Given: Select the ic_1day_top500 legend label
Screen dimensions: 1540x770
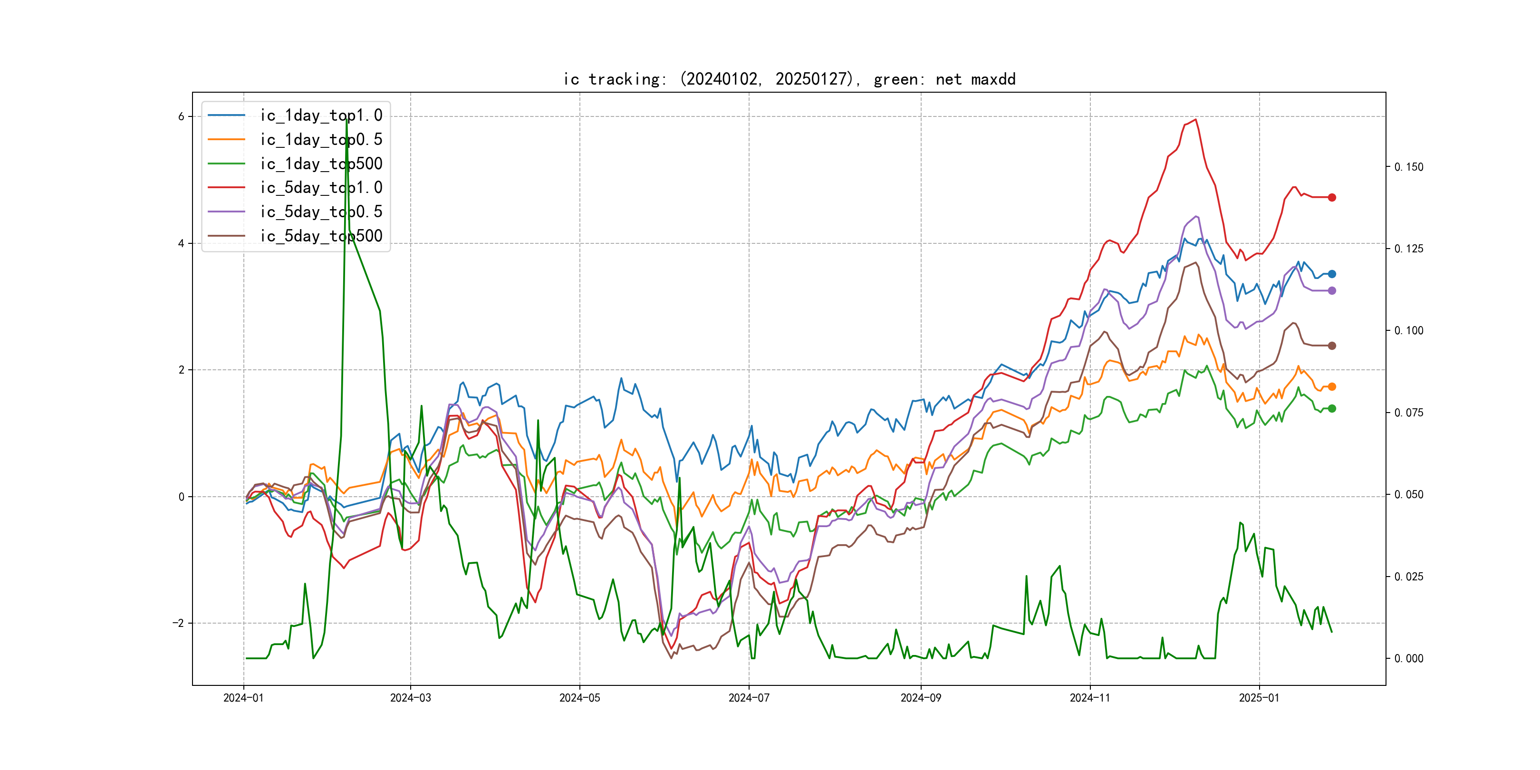Looking at the screenshot, I should (321, 164).
